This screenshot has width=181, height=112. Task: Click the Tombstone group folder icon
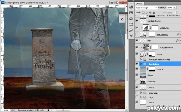point(145,64)
